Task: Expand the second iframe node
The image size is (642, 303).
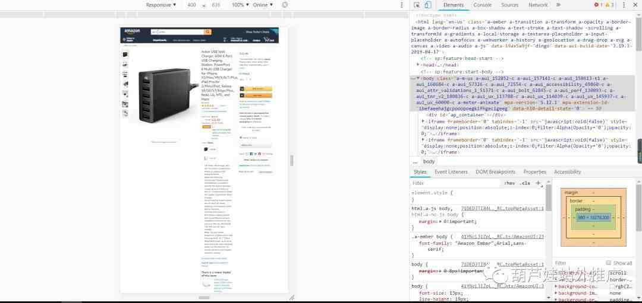Action: pos(423,140)
